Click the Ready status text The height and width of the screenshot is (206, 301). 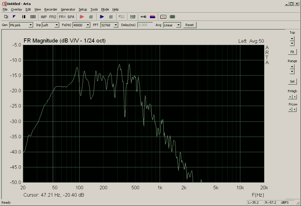[6, 202]
